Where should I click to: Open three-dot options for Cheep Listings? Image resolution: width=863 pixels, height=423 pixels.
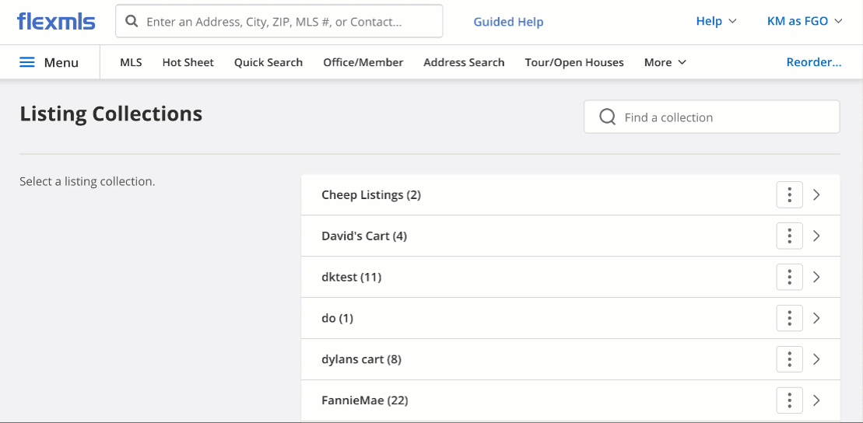click(789, 194)
